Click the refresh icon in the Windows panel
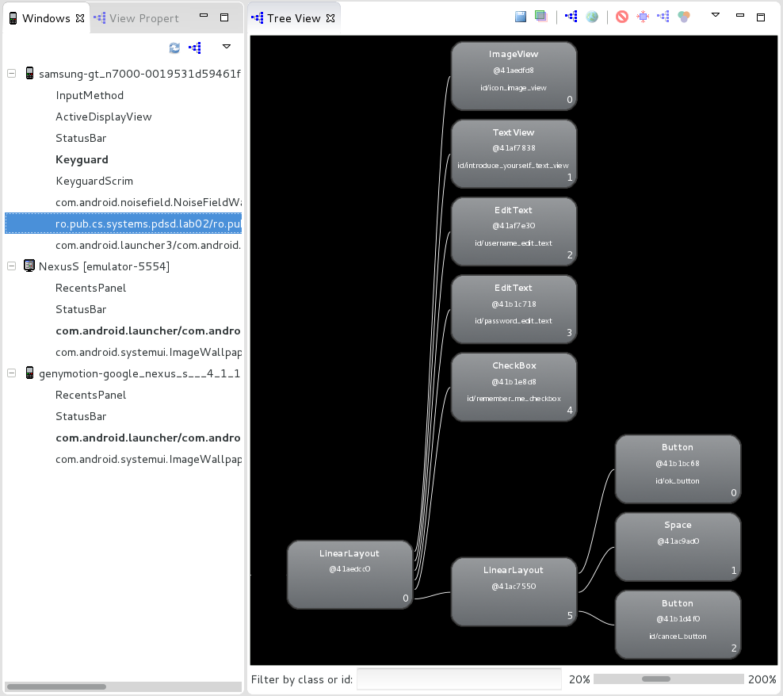 174,48
